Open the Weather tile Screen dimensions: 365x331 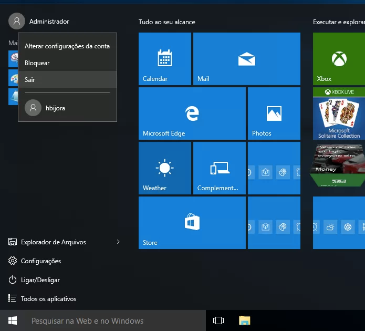(165, 168)
